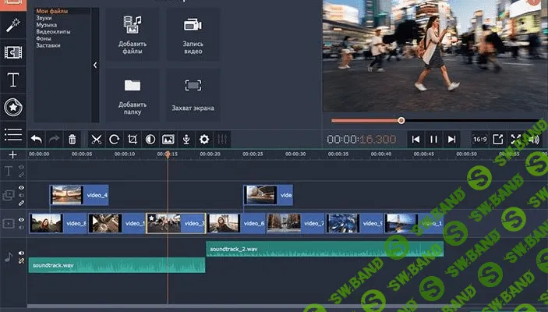
Task: Mute the overlay track audio
Action: pyautogui.click(x=21, y=195)
